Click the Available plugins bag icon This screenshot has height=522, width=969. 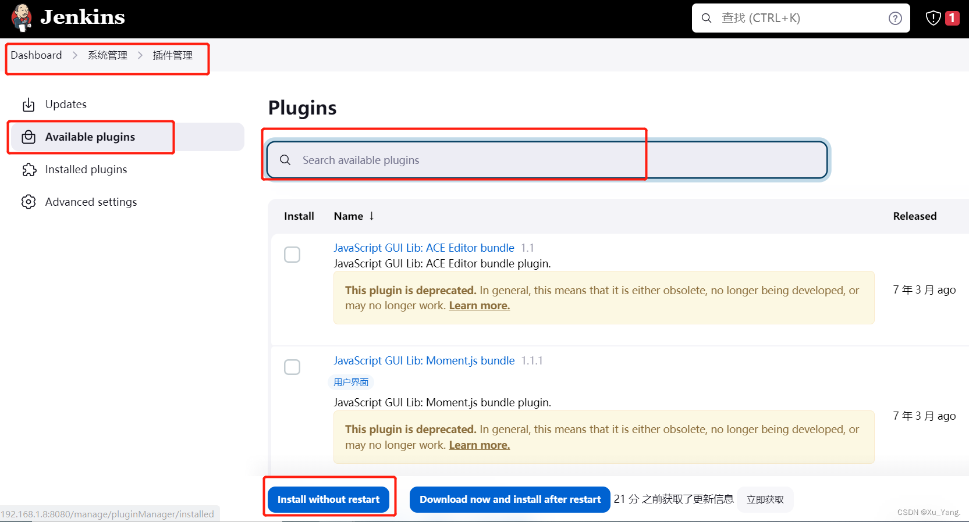coord(29,137)
